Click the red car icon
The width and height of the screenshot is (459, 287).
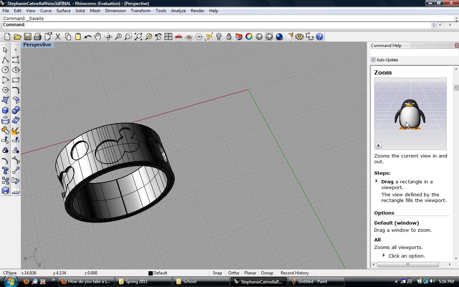pyautogui.click(x=178, y=37)
